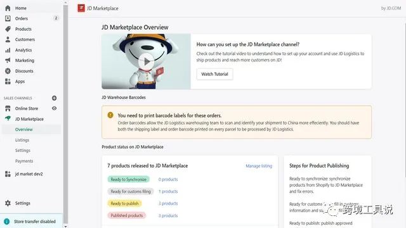Click the Ready to publish badge
The image size is (406, 228).
[x=124, y=203]
